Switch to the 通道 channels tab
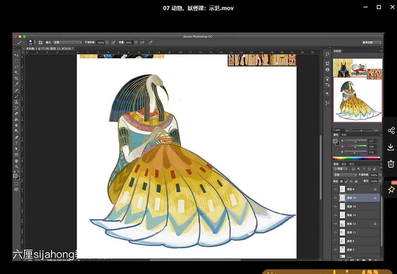This screenshot has height=274, width=397. pyautogui.click(x=344, y=164)
